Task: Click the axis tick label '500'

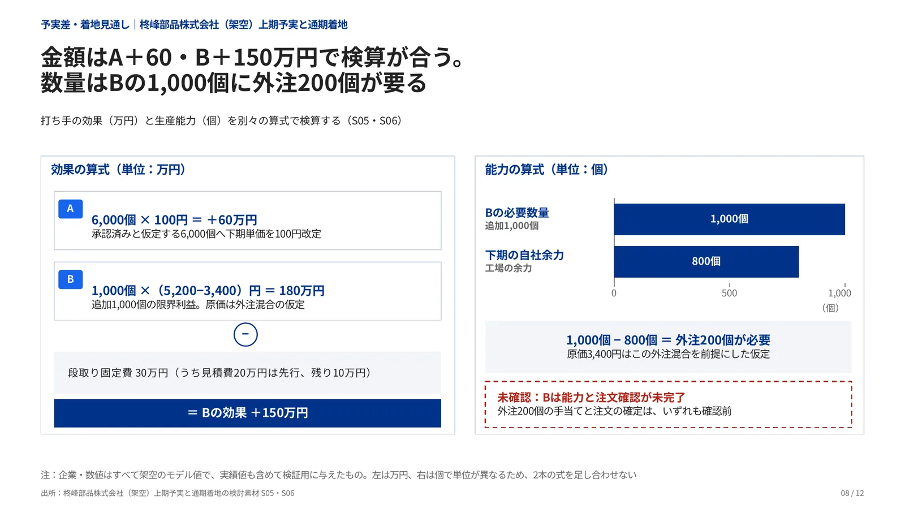Action: pyautogui.click(x=729, y=293)
